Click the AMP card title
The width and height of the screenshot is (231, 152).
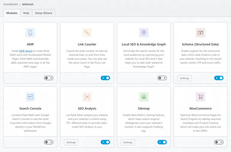30,44
